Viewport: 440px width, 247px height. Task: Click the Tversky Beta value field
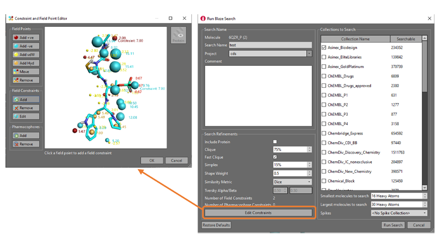(300, 190)
